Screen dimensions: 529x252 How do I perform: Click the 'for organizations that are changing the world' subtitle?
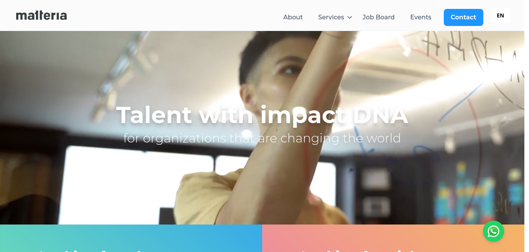point(262,138)
